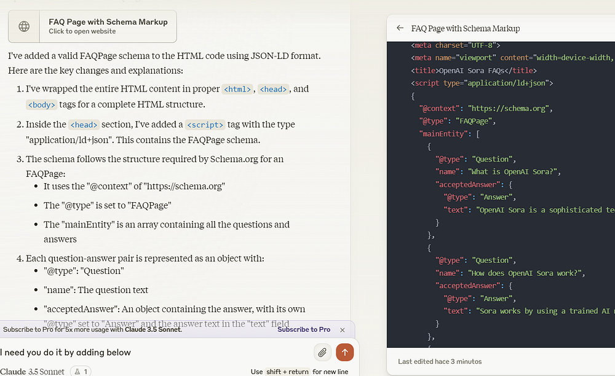Click the attachment count badge showing 1
Screen dimensions: 615x376
[81, 371]
